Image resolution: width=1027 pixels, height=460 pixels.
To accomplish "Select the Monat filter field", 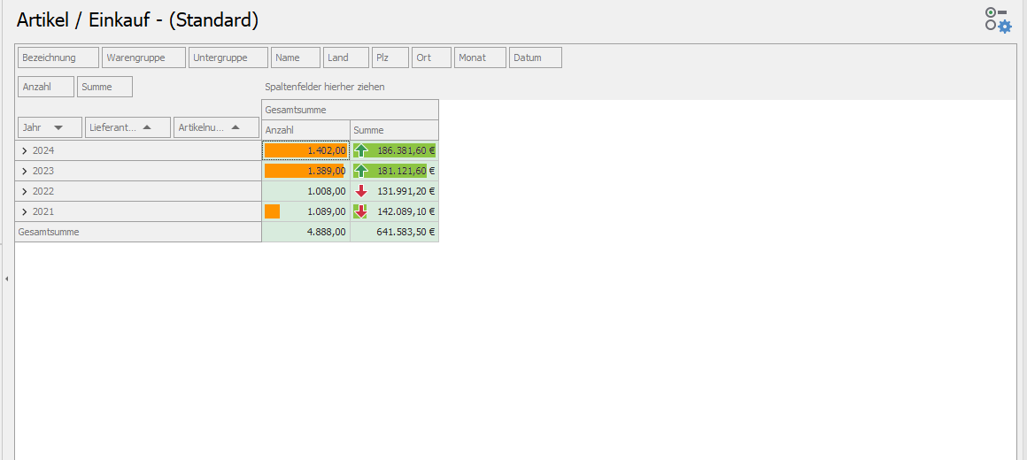I will click(x=480, y=57).
